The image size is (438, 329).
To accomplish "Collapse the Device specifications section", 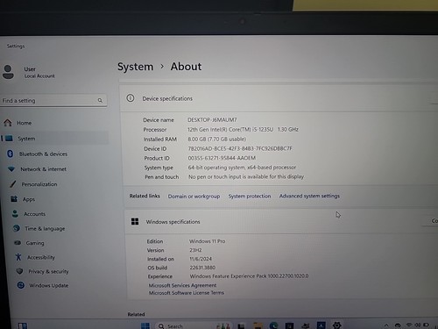I will pos(279,98).
